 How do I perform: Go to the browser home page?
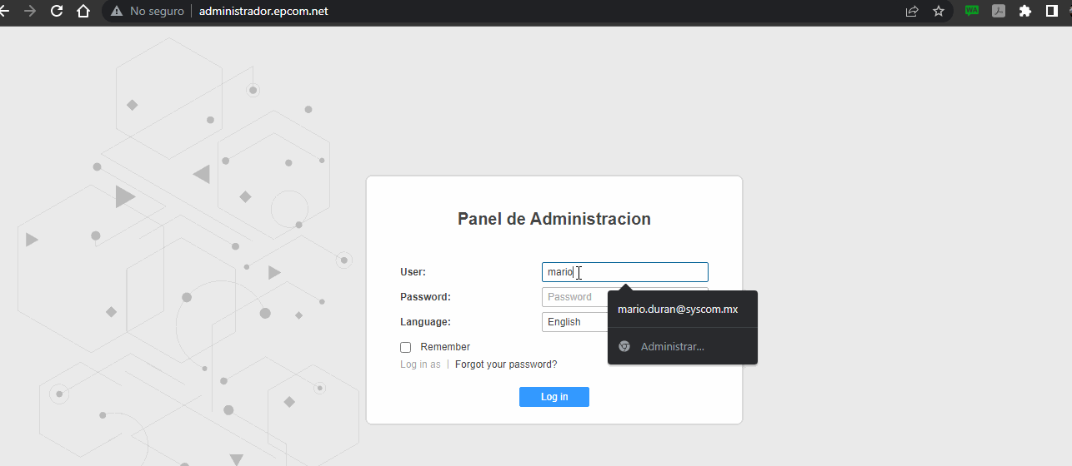click(x=83, y=11)
